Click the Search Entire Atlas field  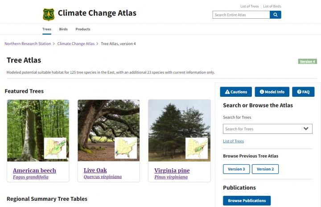[x=241, y=15]
